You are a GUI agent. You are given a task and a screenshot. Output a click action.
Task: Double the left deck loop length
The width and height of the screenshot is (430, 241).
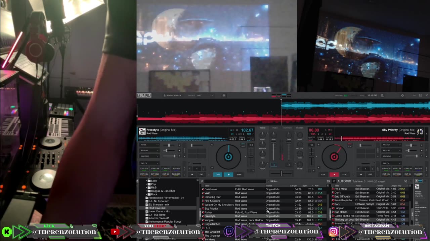click(204, 169)
